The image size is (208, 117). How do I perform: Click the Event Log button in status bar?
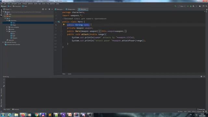pyautogui.click(x=201, y=110)
